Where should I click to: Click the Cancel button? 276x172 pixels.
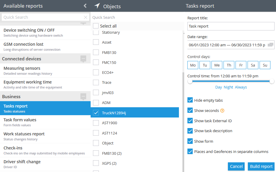[x=236, y=166]
